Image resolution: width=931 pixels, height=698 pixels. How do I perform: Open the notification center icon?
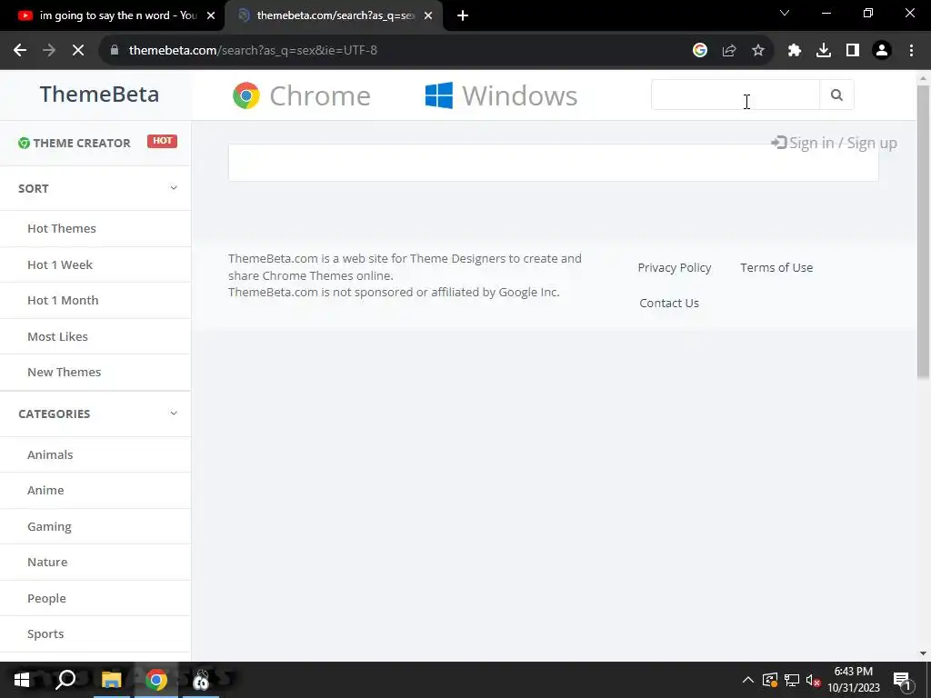[x=902, y=680]
